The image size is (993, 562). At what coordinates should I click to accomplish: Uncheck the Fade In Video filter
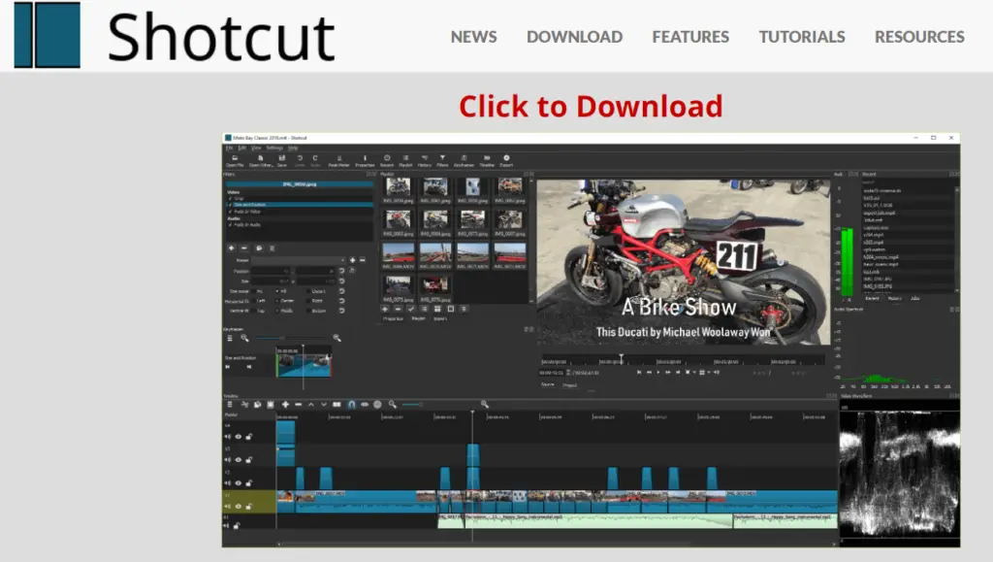(231, 212)
